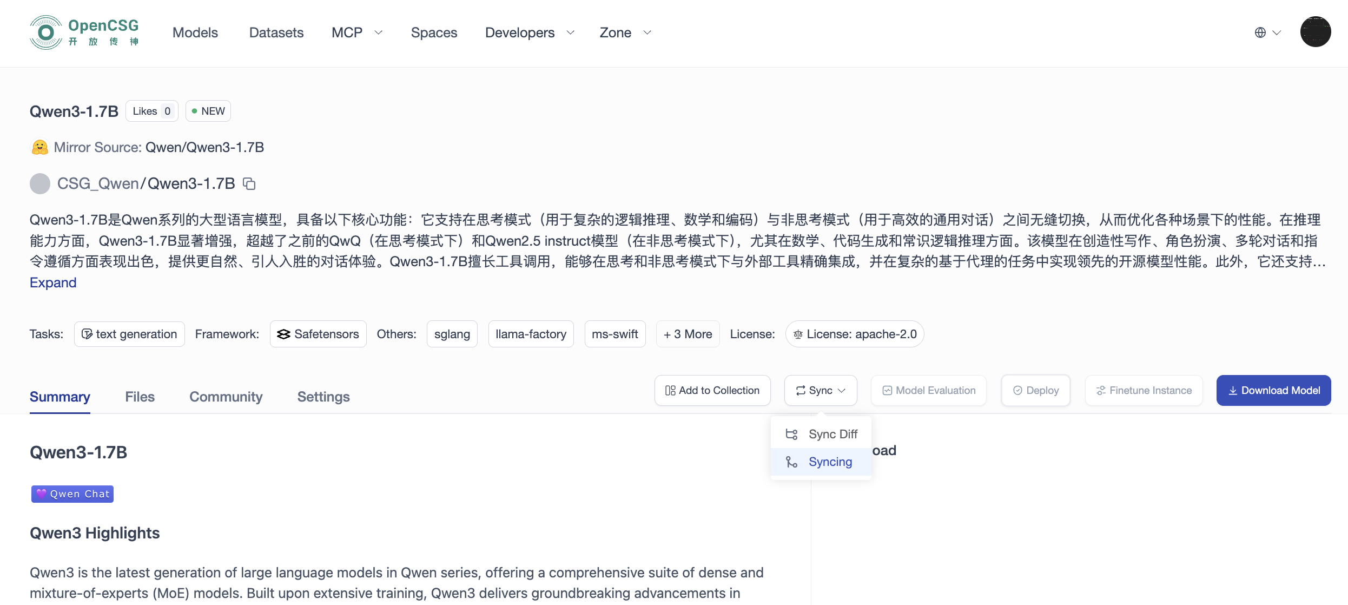Open the Sync dropdown button
This screenshot has width=1348, height=605.
click(820, 390)
